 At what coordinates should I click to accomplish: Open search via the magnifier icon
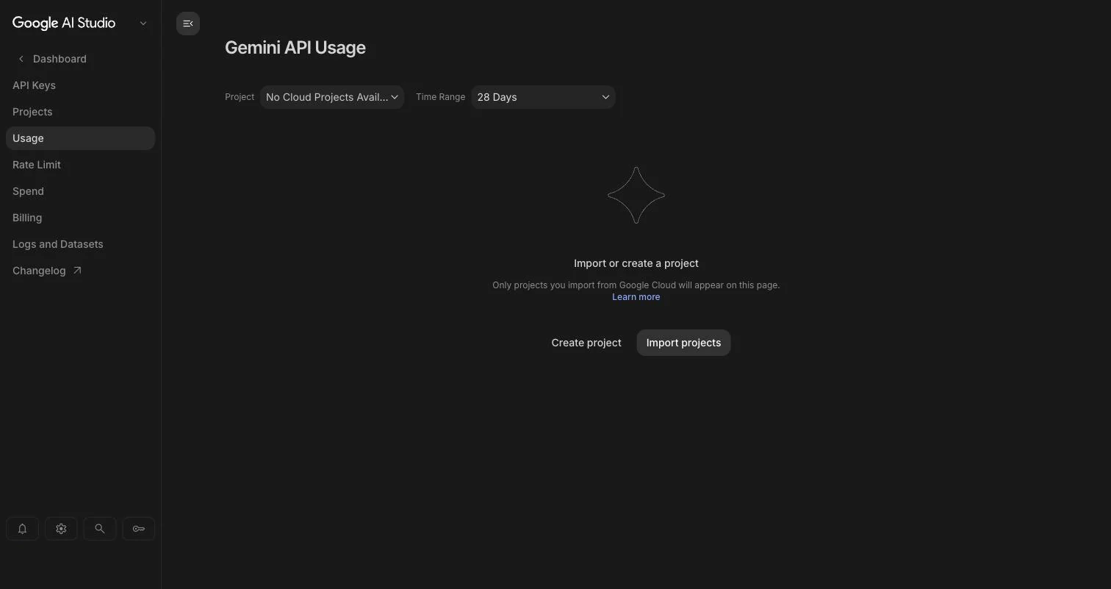[100, 529]
